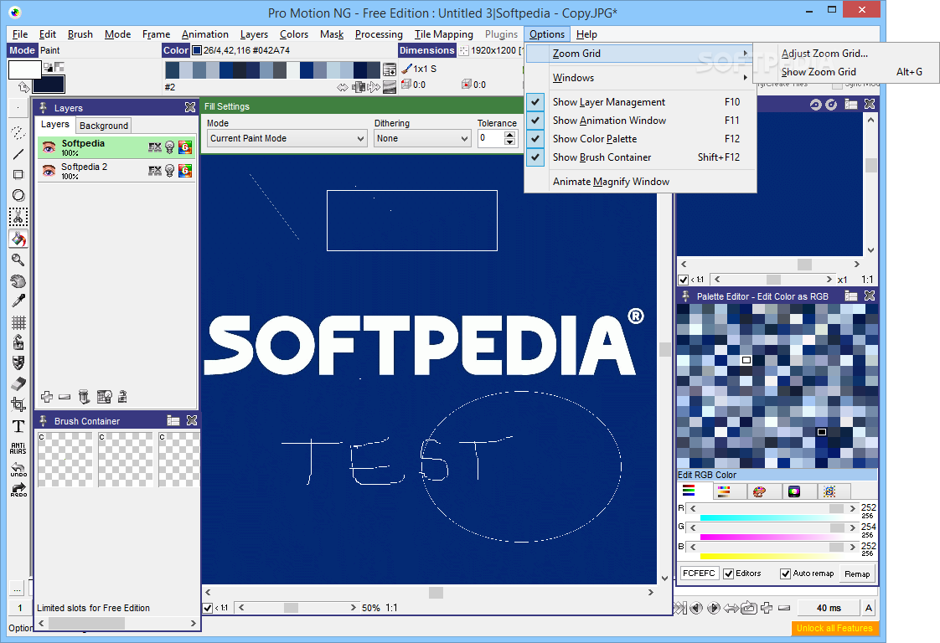Image resolution: width=940 pixels, height=643 pixels.
Task: Click the Redo icon in toolbar
Action: coord(18,490)
